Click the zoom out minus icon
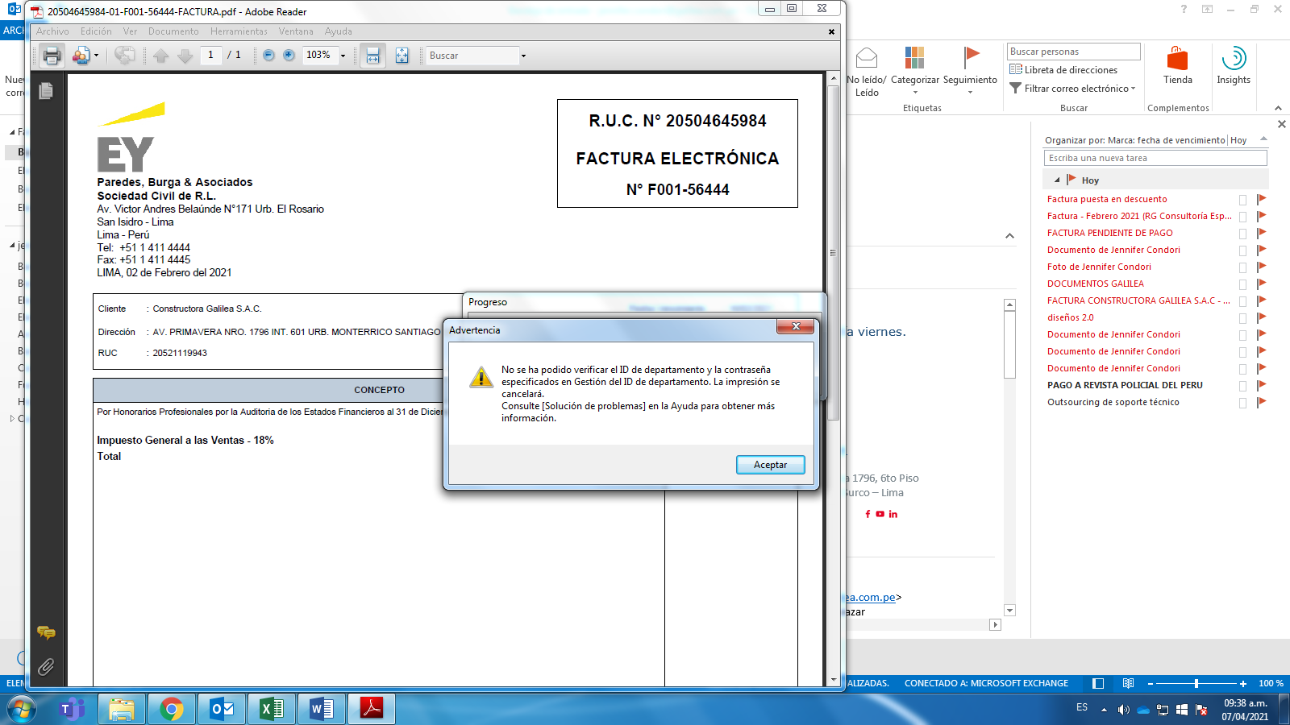Screen dimensions: 1290x725 click(x=268, y=56)
